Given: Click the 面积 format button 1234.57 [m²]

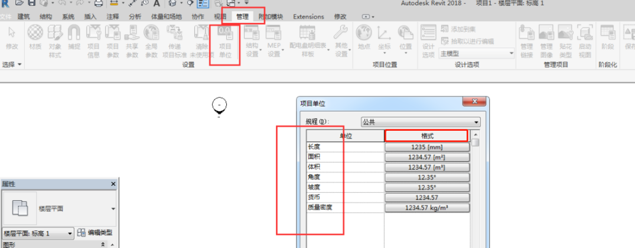Looking at the screenshot, I should (427, 157).
